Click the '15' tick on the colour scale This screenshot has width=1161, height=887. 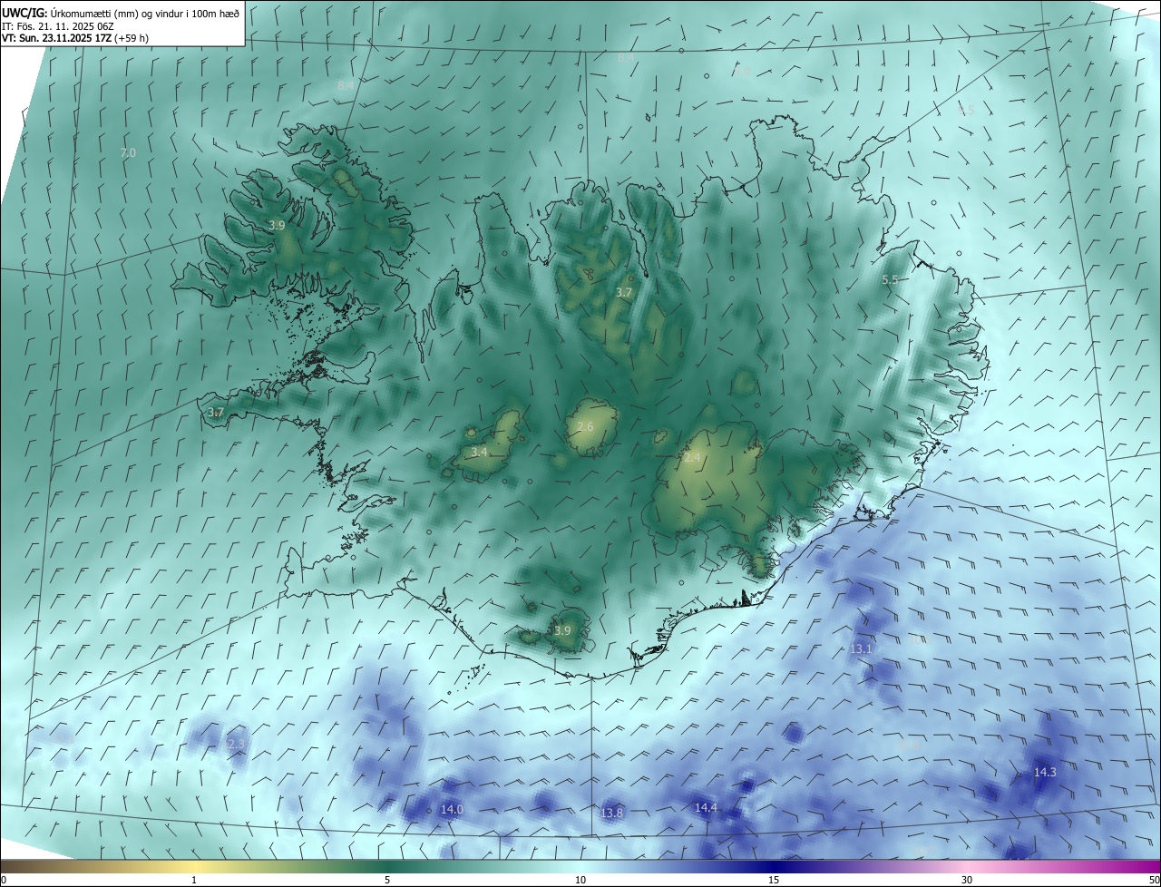tap(774, 880)
